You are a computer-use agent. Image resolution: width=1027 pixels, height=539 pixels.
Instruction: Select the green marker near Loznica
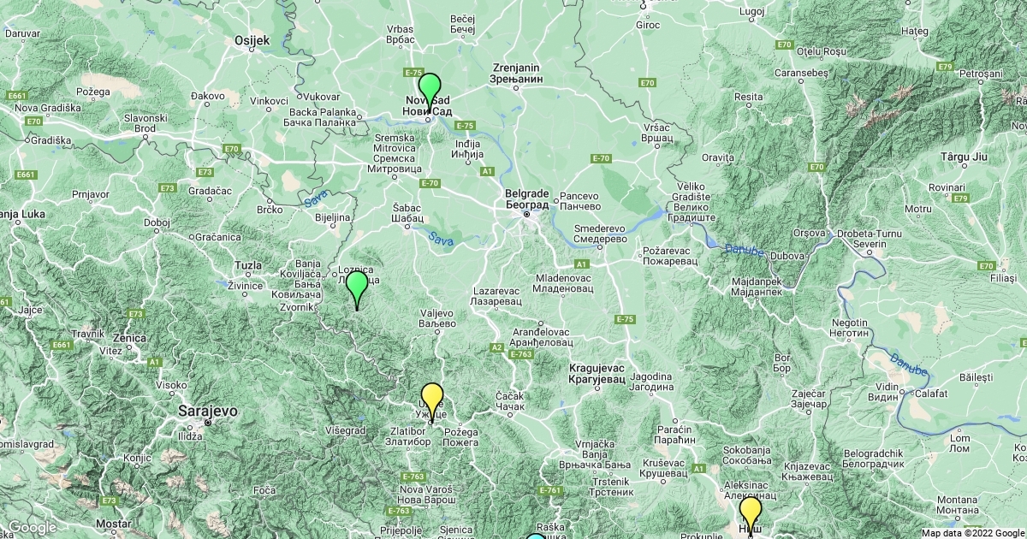coord(356,286)
